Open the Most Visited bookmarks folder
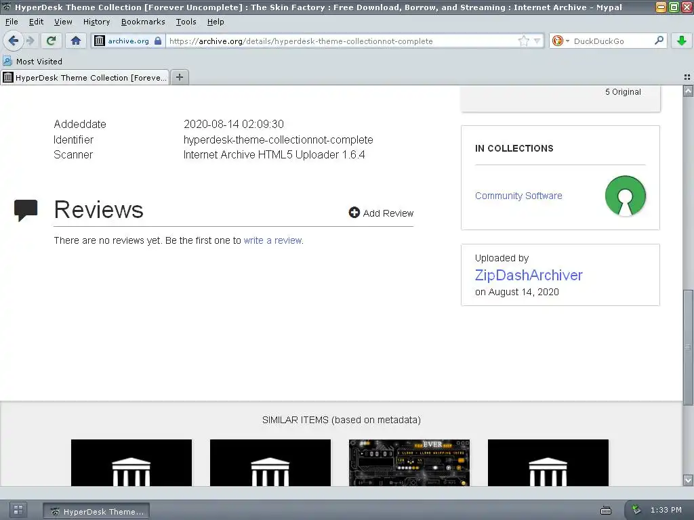Viewport: 694px width, 520px height. pyautogui.click(x=33, y=62)
